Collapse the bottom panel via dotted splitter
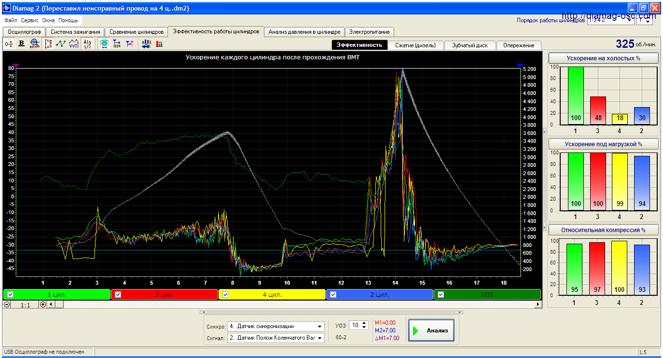 pos(331,313)
